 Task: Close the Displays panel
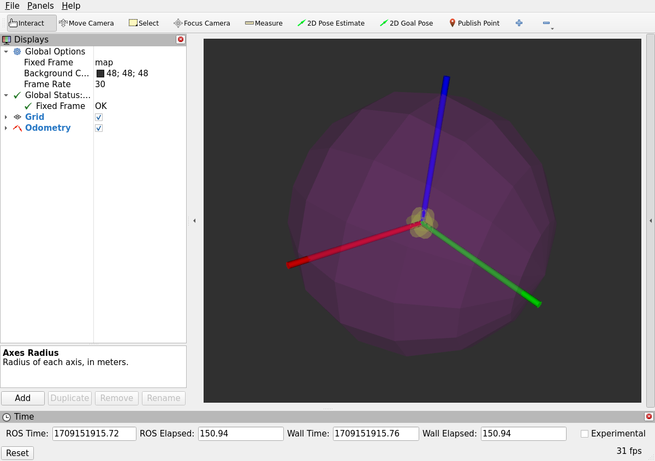181,39
